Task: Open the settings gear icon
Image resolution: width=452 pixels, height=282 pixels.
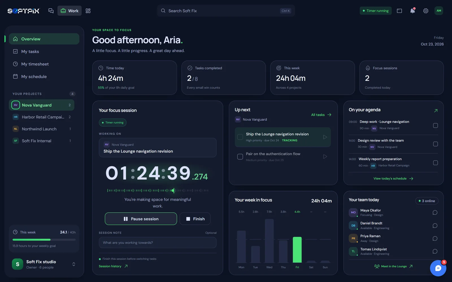Action: click(x=426, y=11)
